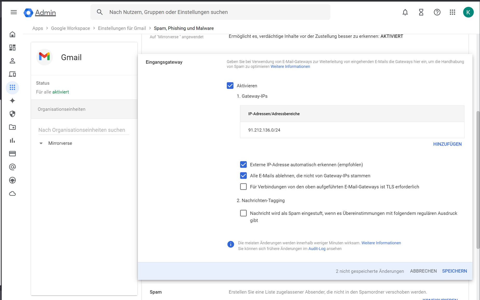Open Billing card icon in sidebar
480x300 pixels.
[12, 154]
